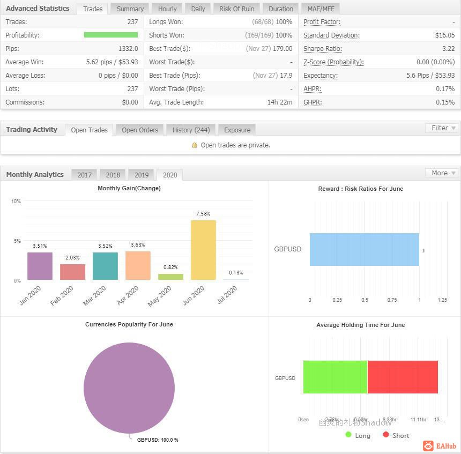Switch to the Duration tab
The width and height of the screenshot is (461, 454).
tap(281, 9)
